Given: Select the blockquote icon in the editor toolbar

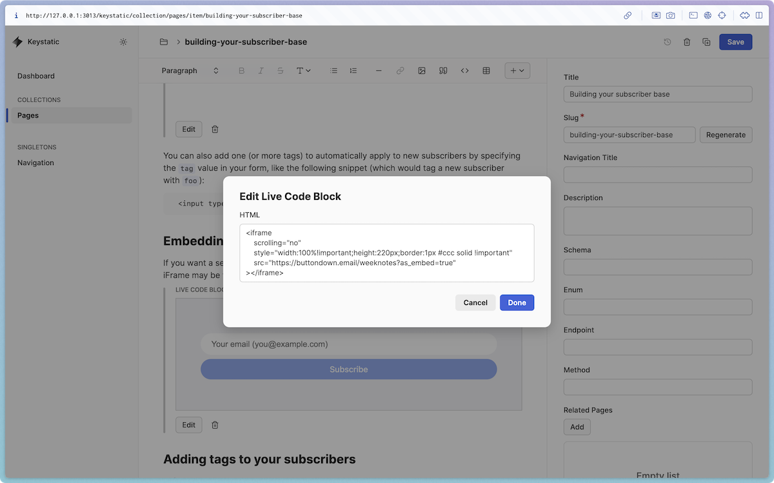Looking at the screenshot, I should [x=443, y=70].
